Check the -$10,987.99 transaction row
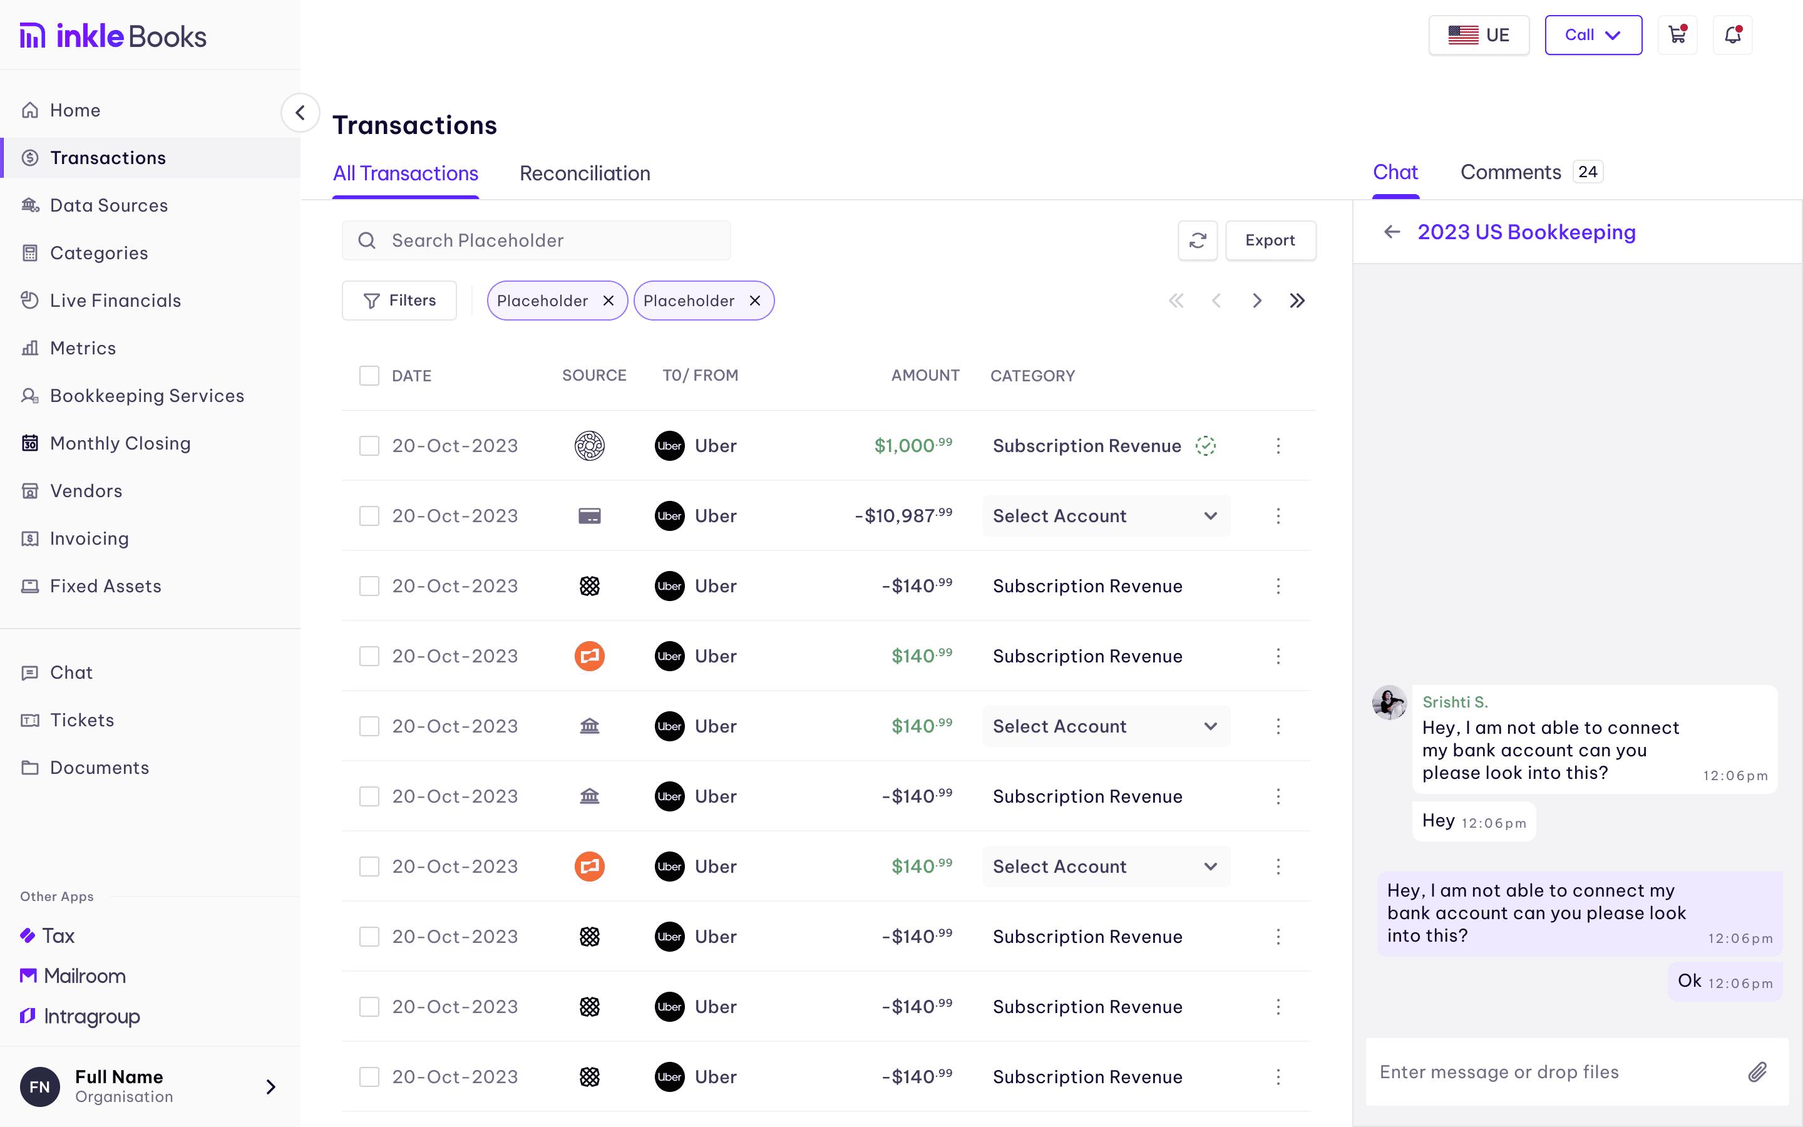 tap(369, 516)
